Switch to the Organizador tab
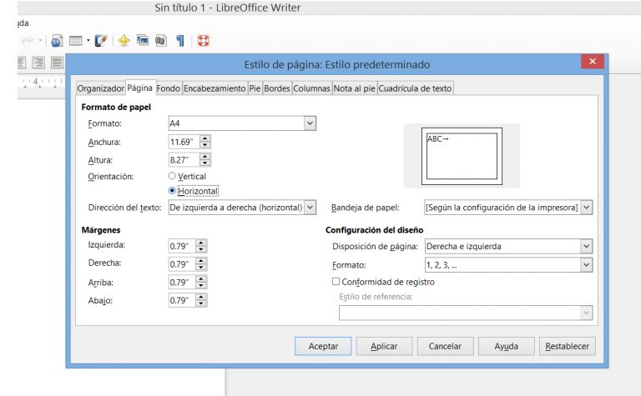 click(100, 88)
